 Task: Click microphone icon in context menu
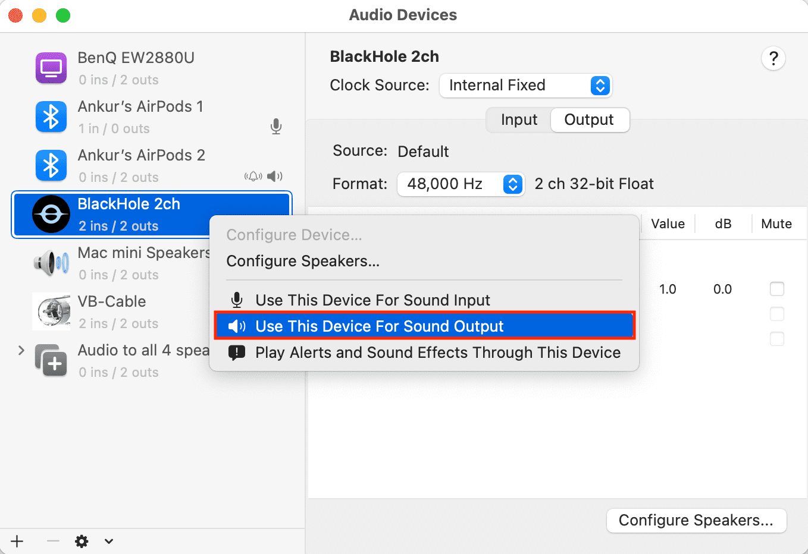point(237,300)
